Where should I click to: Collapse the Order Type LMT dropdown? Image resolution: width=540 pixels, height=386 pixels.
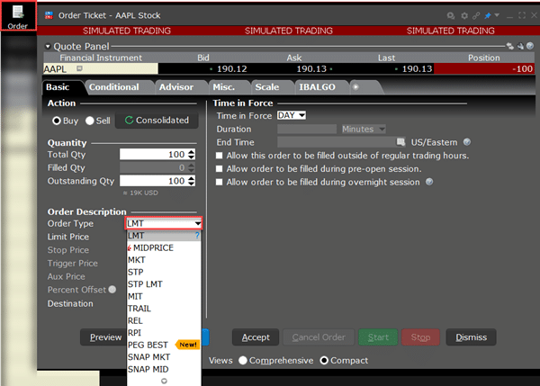[x=195, y=223]
